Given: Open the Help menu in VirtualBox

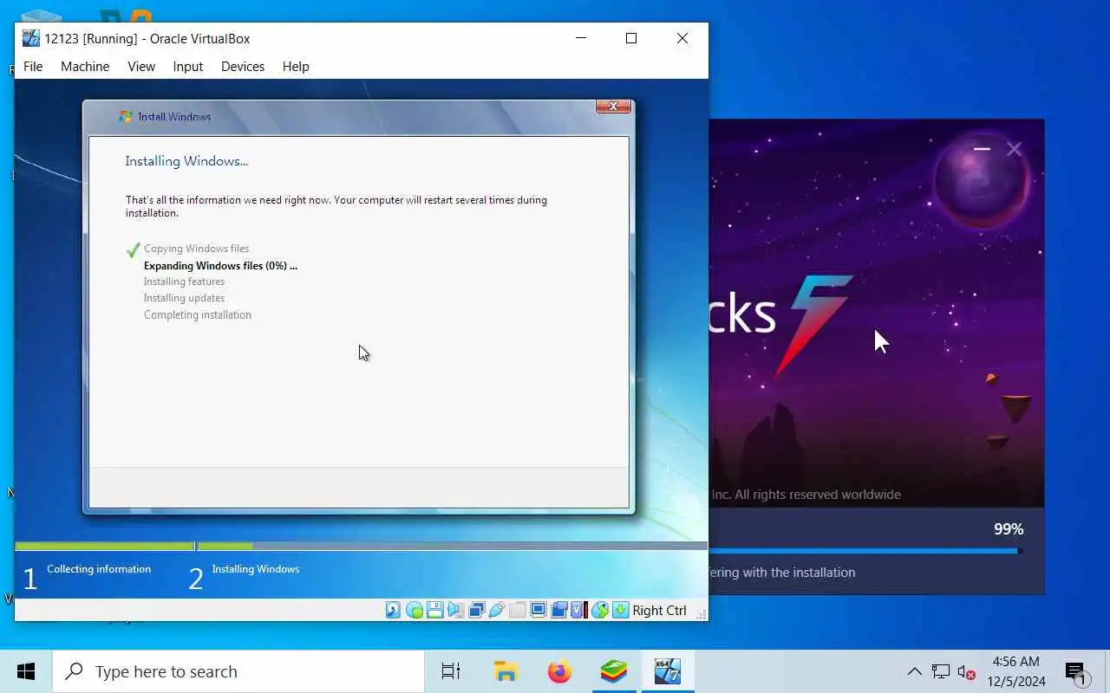Looking at the screenshot, I should pyautogui.click(x=296, y=67).
